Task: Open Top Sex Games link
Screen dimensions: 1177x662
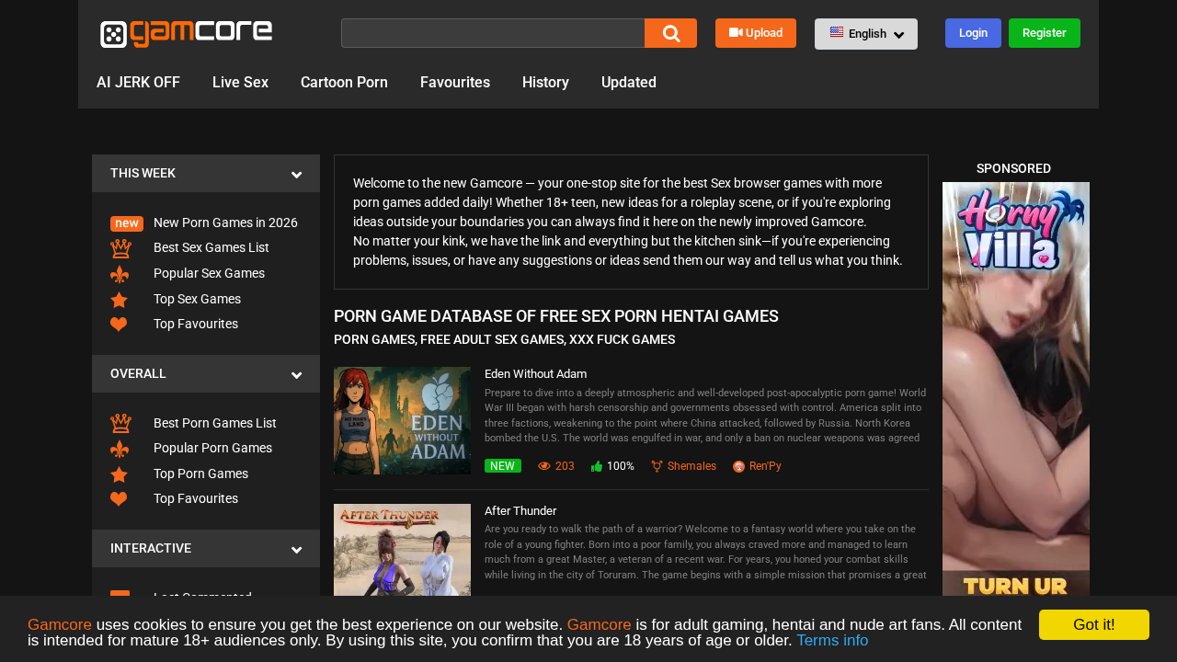Action: coord(197,299)
